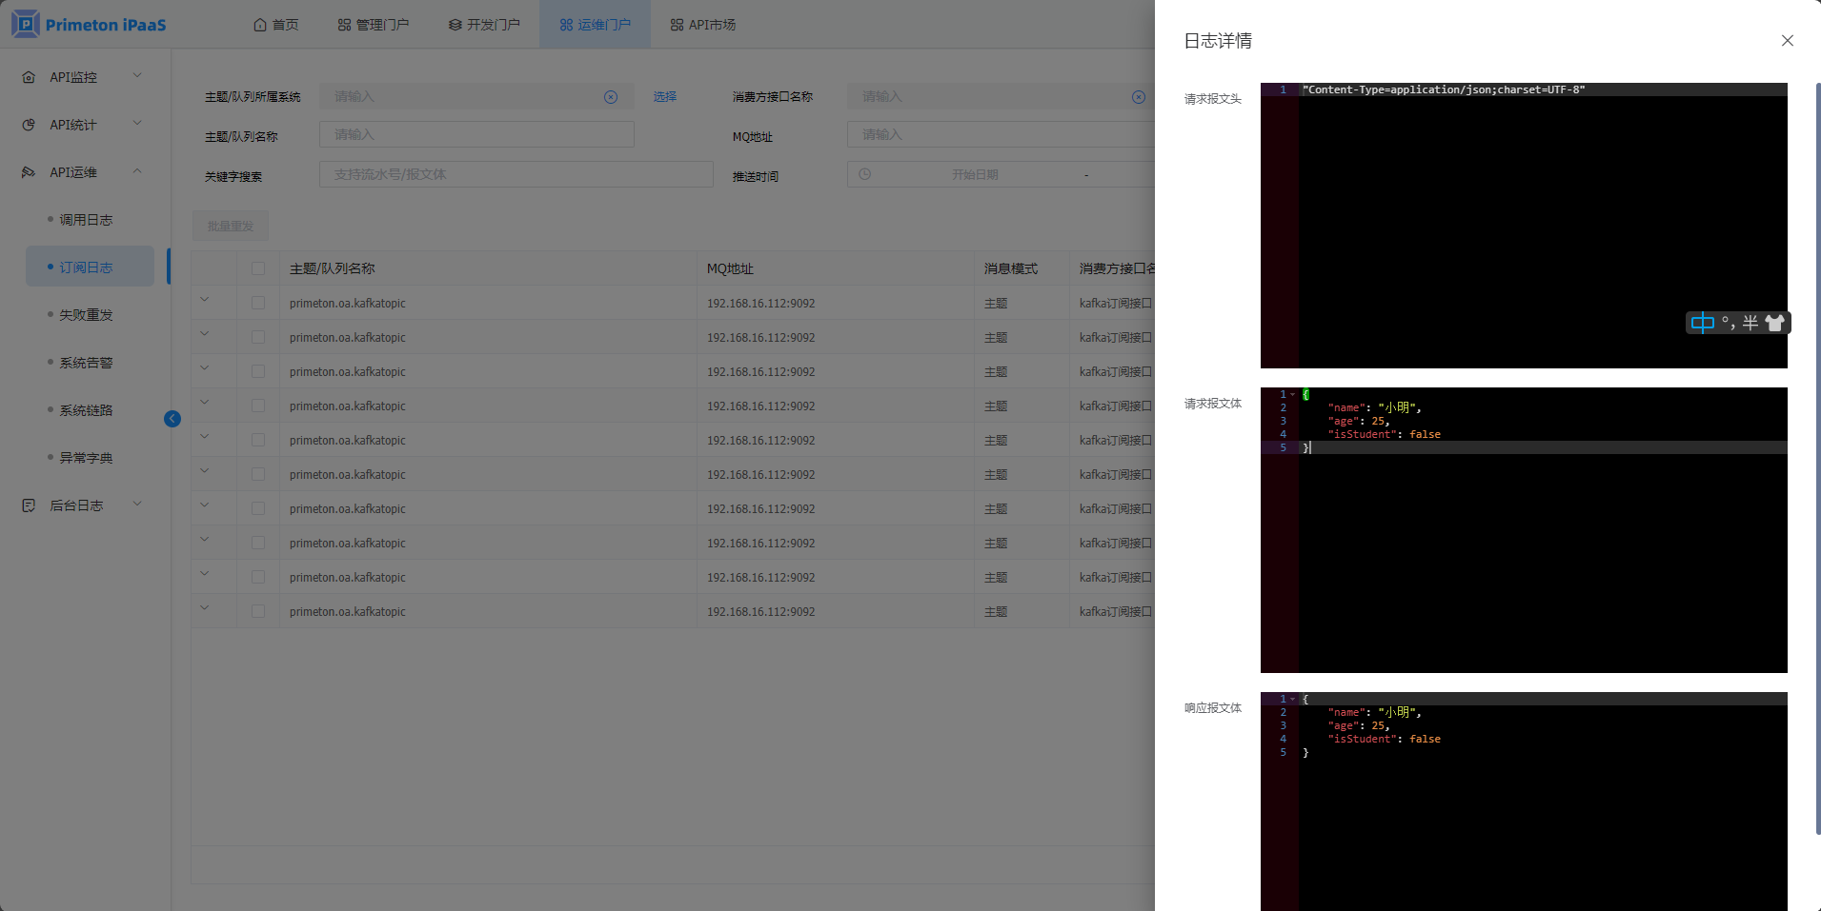Check the last primeton.oa.kafkatopic row checkbox
The width and height of the screenshot is (1821, 911).
[258, 611]
